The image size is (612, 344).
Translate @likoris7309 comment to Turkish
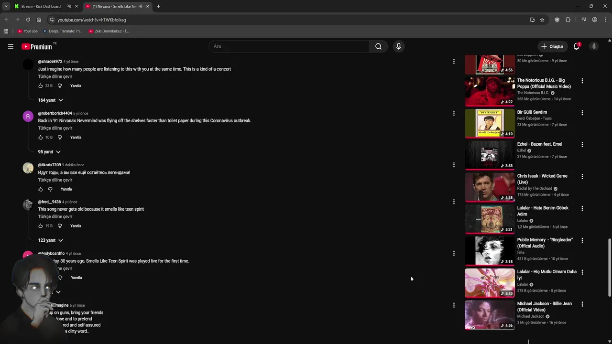[x=55, y=180]
